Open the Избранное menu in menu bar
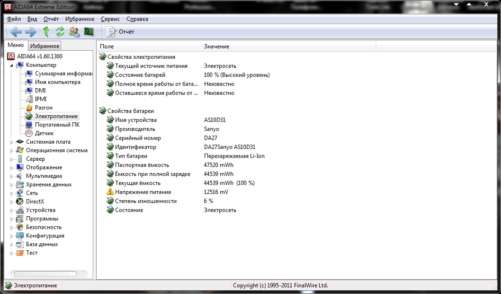Screen dimensions: 501x294 pyautogui.click(x=80, y=19)
